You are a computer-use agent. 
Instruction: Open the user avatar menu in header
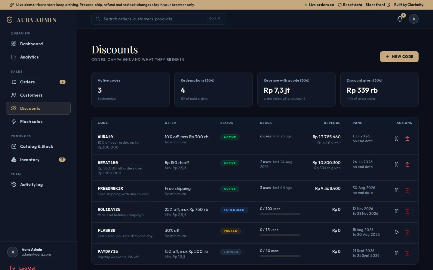pos(414,19)
